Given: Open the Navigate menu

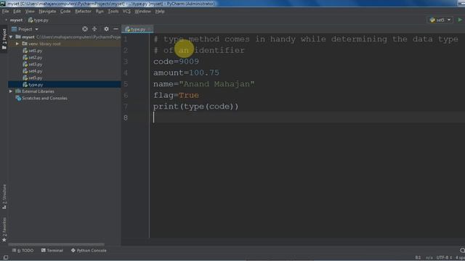Looking at the screenshot, I should (47, 12).
